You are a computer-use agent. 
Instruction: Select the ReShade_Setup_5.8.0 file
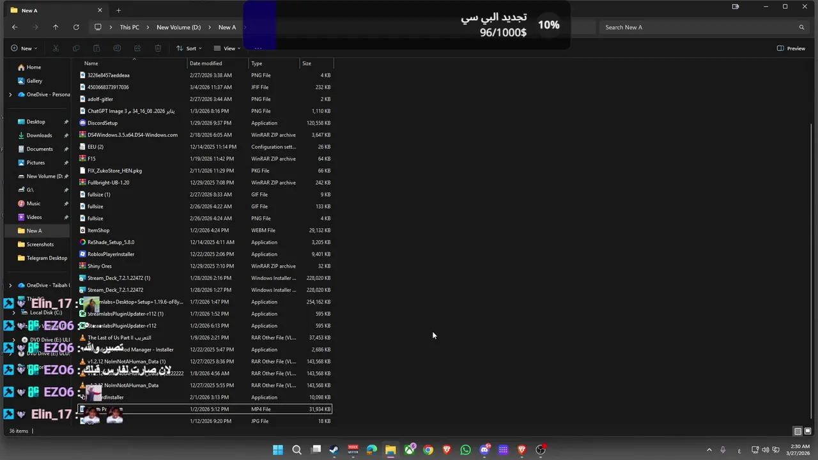[x=204, y=242]
